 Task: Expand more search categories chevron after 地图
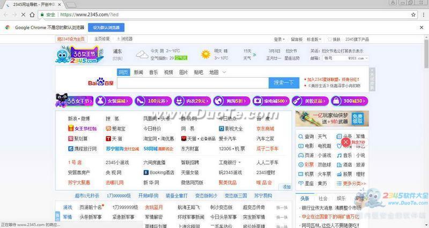(224, 72)
